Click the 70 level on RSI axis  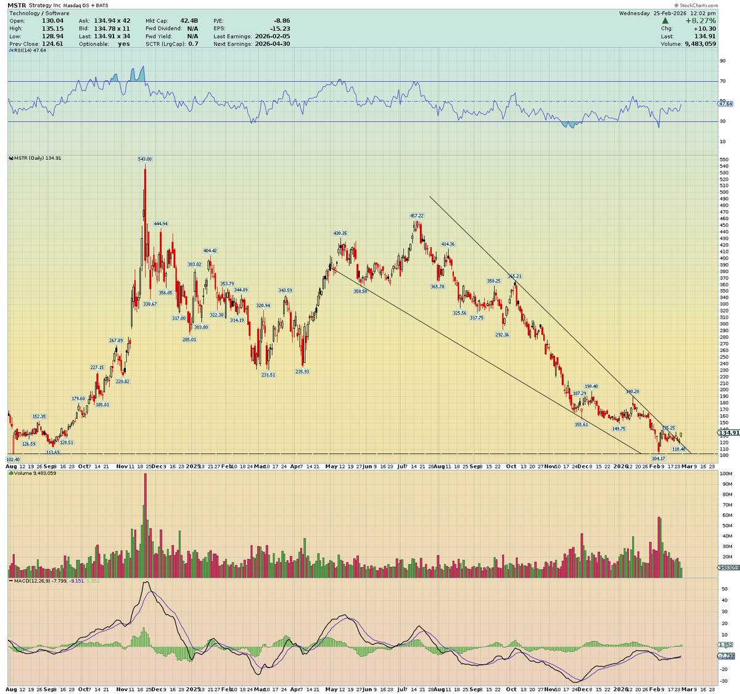[x=722, y=81]
